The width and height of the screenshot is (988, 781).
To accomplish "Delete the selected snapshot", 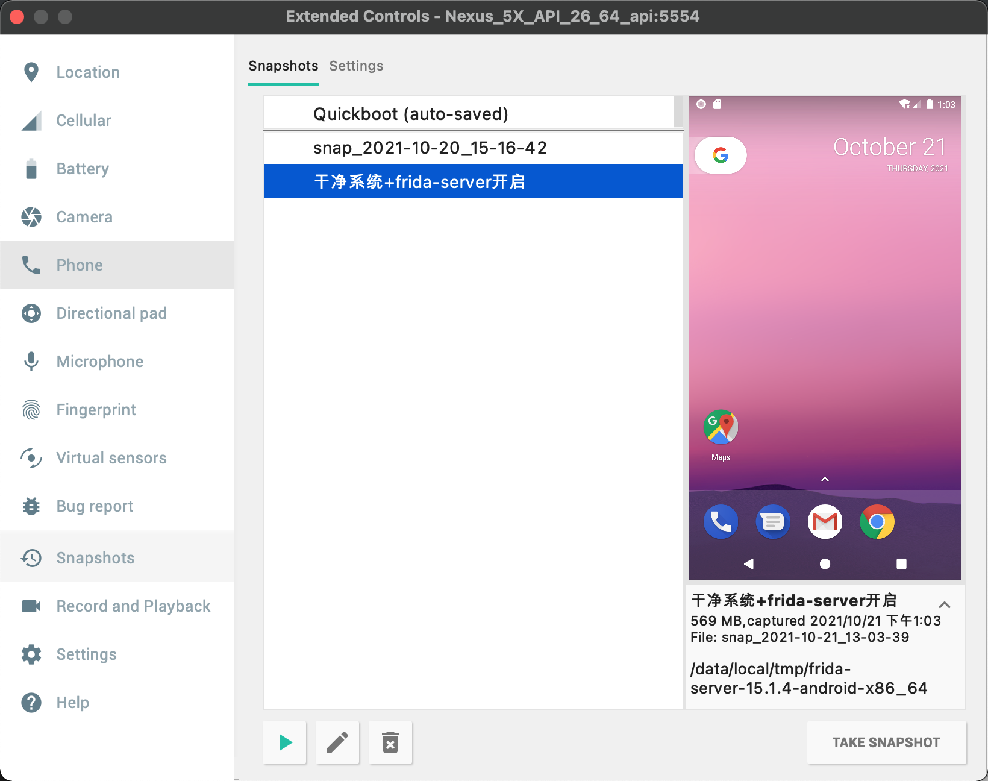I will 390,742.
